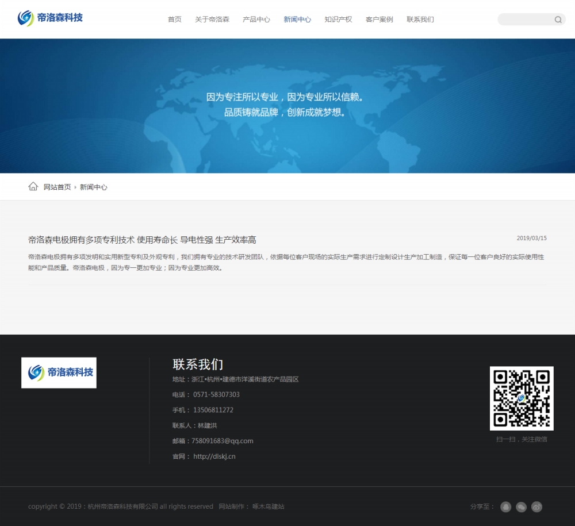Image resolution: width=575 pixels, height=526 pixels.
Task: Navigate to 客户案例 page
Action: [x=379, y=20]
